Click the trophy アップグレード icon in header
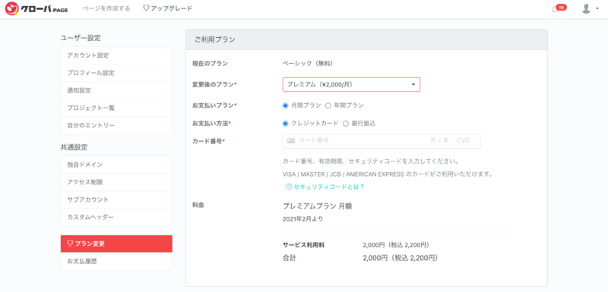 click(146, 8)
